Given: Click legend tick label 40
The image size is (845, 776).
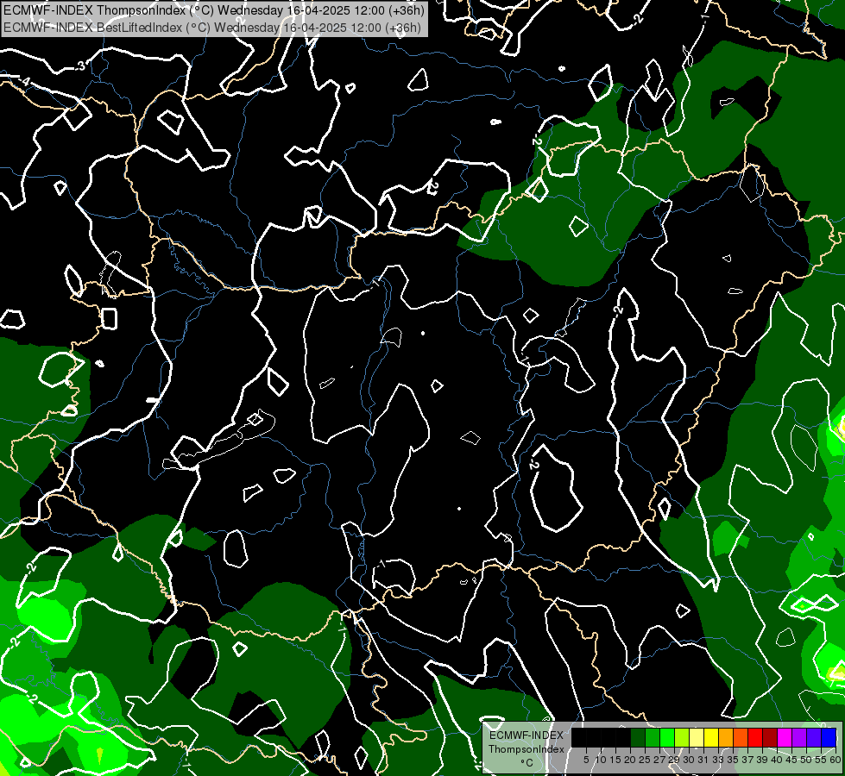Looking at the screenshot, I should click(x=777, y=760).
